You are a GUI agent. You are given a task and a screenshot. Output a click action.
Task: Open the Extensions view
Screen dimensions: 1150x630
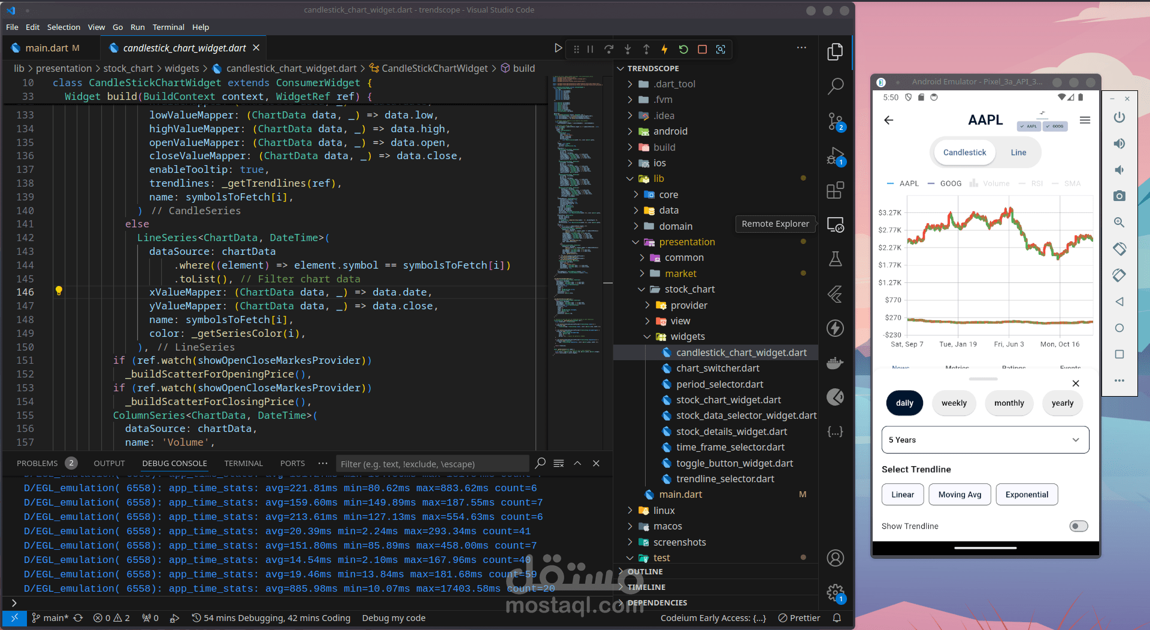tap(835, 190)
